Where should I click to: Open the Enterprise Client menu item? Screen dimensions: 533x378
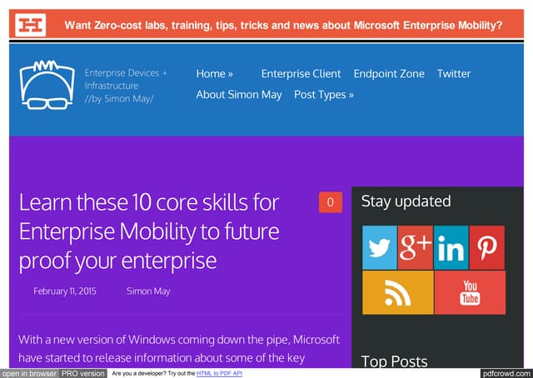pyautogui.click(x=301, y=74)
